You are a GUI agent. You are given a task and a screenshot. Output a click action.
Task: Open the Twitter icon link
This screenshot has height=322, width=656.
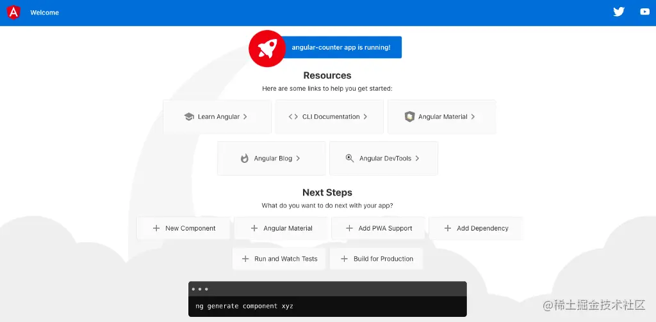point(619,11)
